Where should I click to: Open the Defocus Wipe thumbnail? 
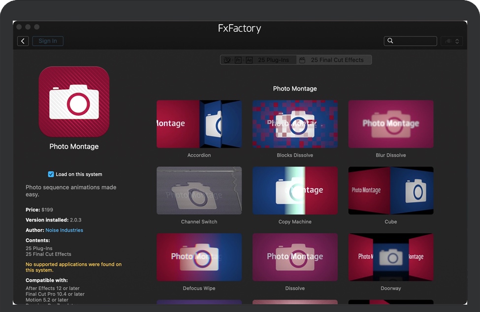click(x=199, y=257)
